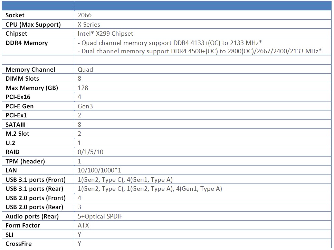Select the 5+Optical SPDIF audio value
Screen dimensions: 334x250
tap(100, 216)
